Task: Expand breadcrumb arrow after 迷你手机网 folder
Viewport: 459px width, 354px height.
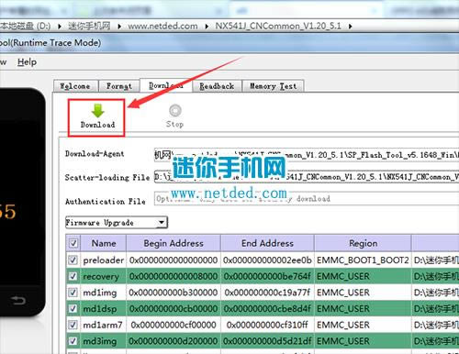Action: (x=119, y=27)
